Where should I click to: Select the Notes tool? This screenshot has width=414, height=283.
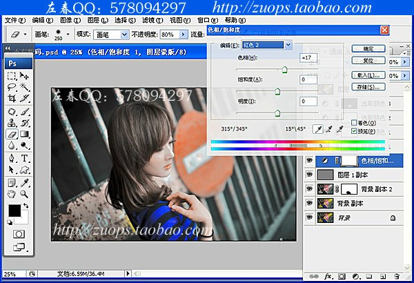tap(12, 183)
